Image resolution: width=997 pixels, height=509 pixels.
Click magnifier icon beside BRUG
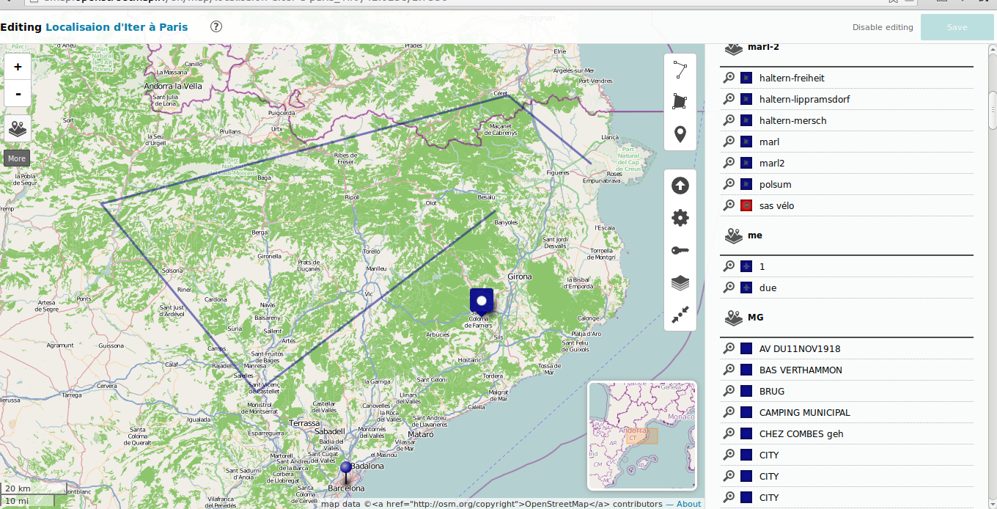tap(729, 391)
